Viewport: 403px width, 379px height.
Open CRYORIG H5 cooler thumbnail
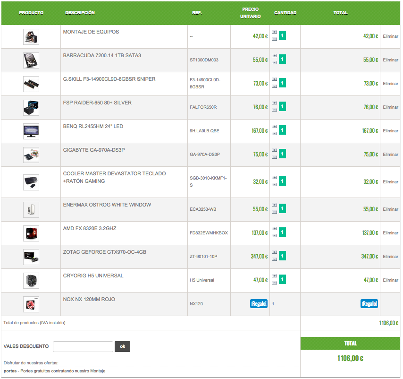point(31,281)
